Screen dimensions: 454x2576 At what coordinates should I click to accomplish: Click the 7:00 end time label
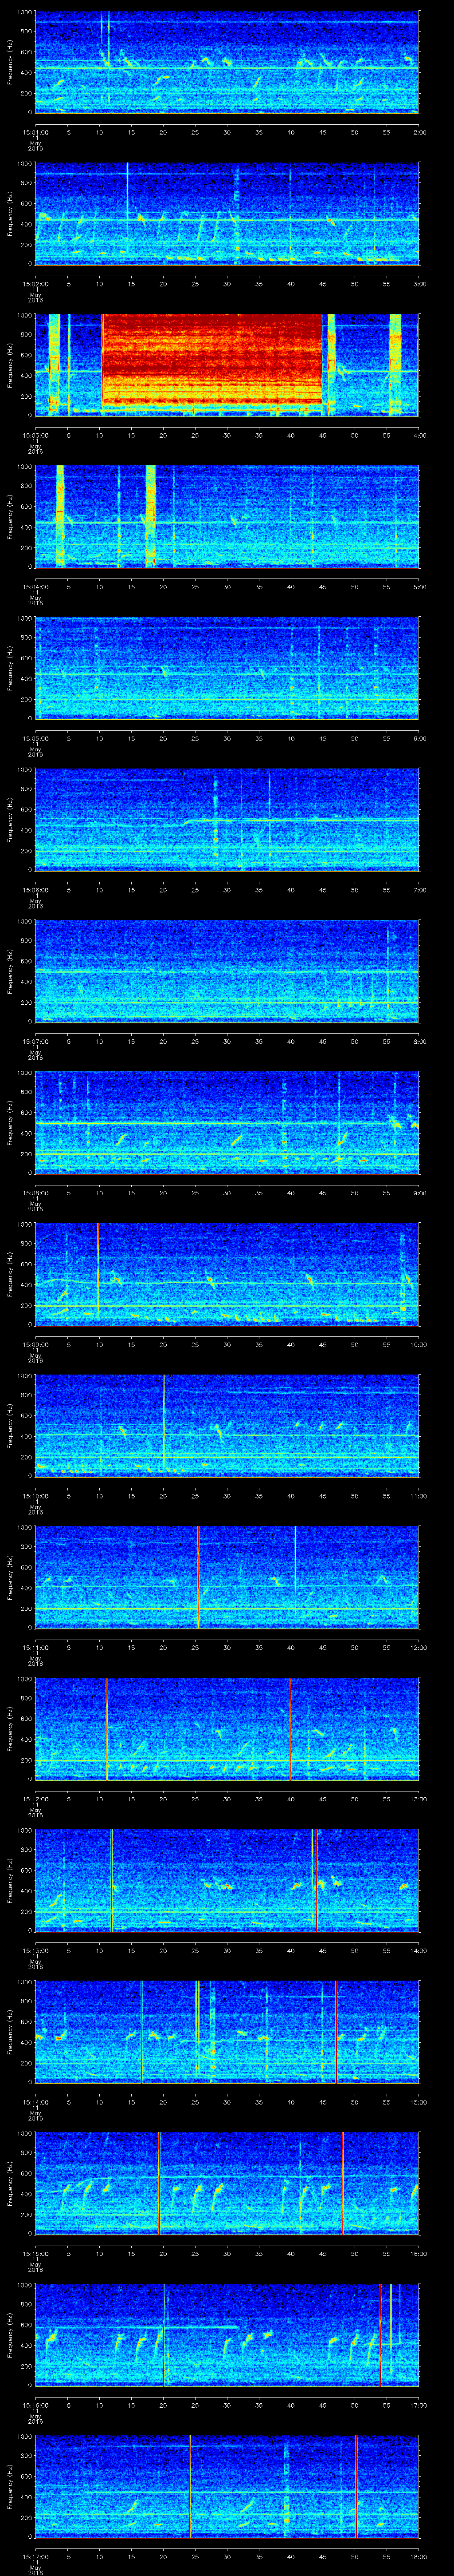click(x=419, y=890)
